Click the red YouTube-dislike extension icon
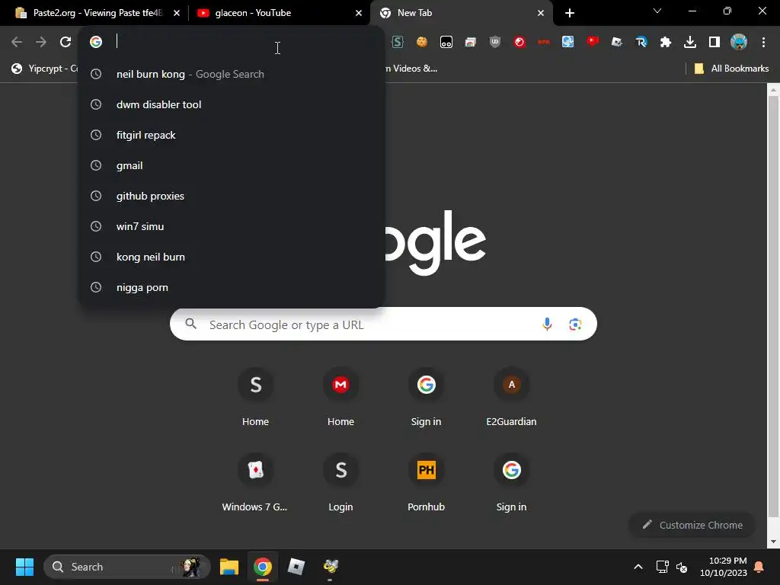Viewport: 780px width, 585px height. pyautogui.click(x=593, y=42)
